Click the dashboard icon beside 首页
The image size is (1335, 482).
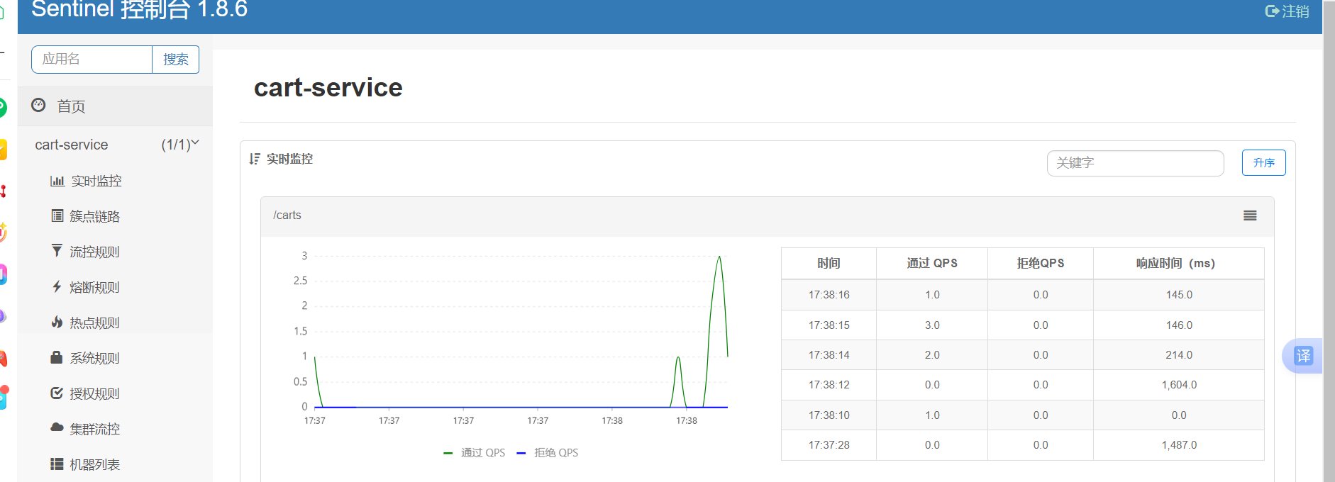[38, 105]
